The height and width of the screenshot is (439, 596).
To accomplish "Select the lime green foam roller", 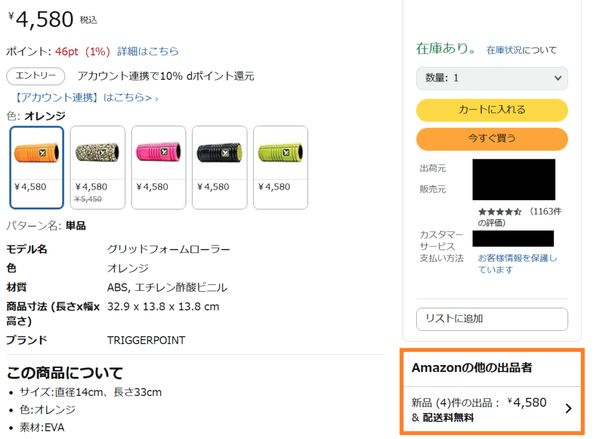I will click(x=281, y=167).
